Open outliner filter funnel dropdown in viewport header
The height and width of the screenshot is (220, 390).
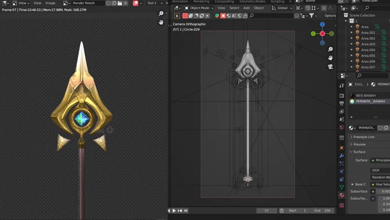313,16
